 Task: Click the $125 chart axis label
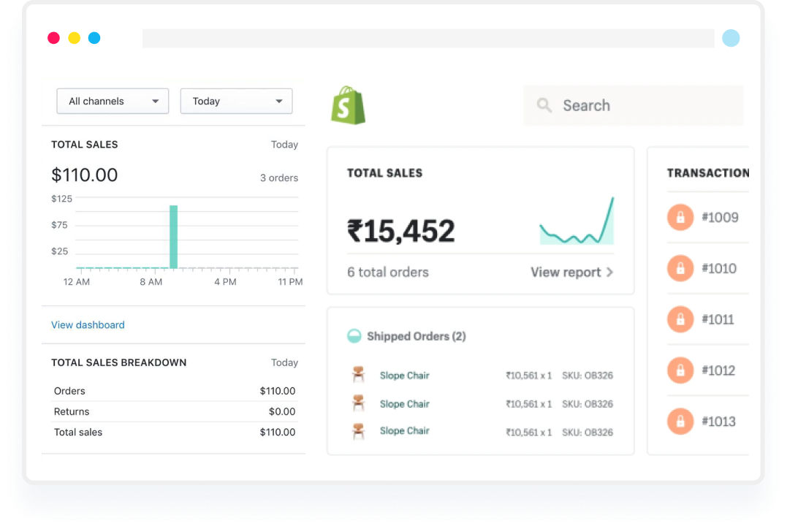tap(61, 199)
